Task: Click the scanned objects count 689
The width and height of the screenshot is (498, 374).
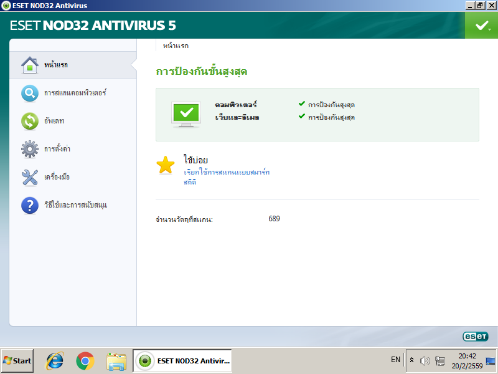Action: tap(274, 219)
